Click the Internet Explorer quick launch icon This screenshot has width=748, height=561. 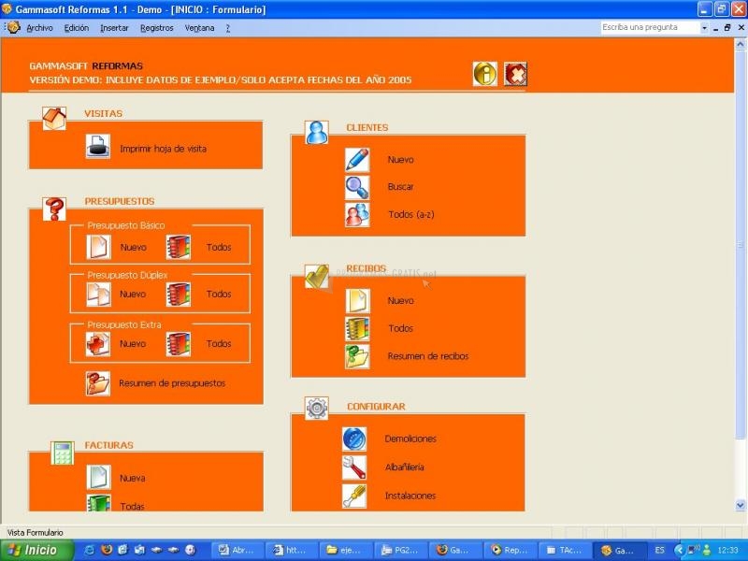pyautogui.click(x=89, y=550)
